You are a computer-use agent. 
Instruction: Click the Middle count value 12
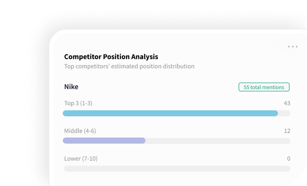[x=287, y=131]
